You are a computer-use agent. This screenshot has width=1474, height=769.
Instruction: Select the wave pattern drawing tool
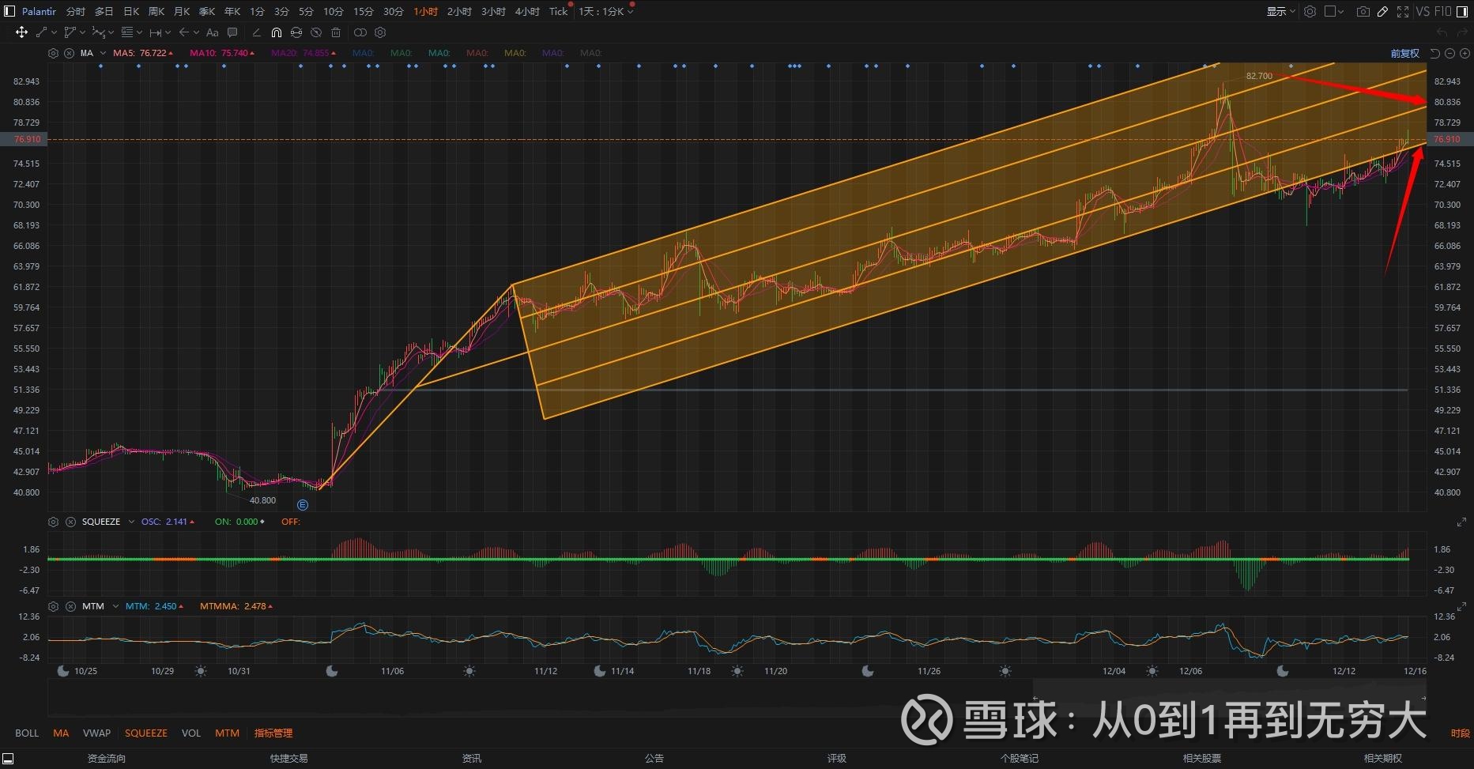[x=98, y=32]
